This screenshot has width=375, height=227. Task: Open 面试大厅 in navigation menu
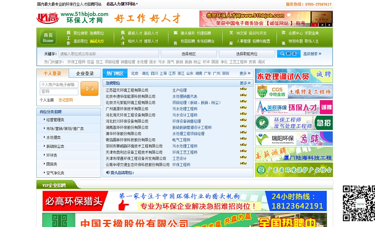click(97, 41)
